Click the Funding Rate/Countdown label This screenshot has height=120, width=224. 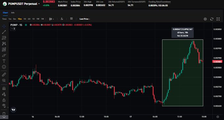point(159,2)
